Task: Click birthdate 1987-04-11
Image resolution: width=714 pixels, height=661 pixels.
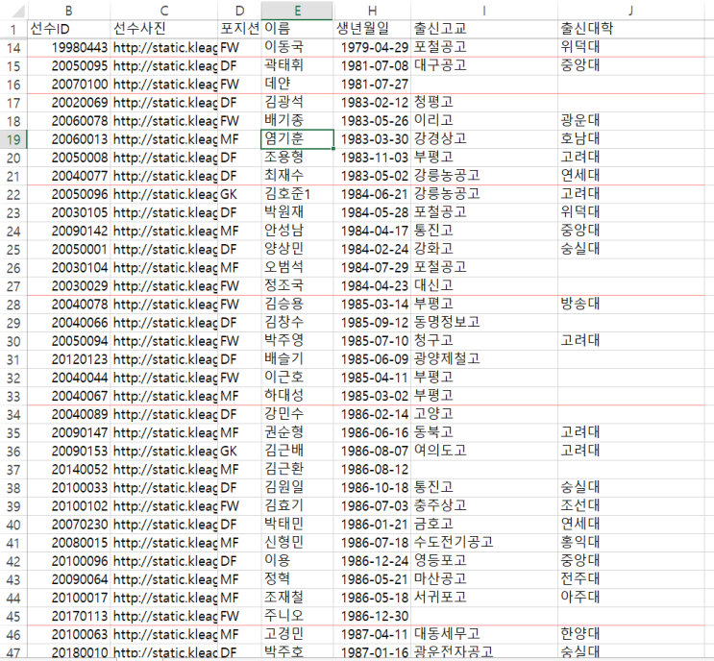Action: 372,634
